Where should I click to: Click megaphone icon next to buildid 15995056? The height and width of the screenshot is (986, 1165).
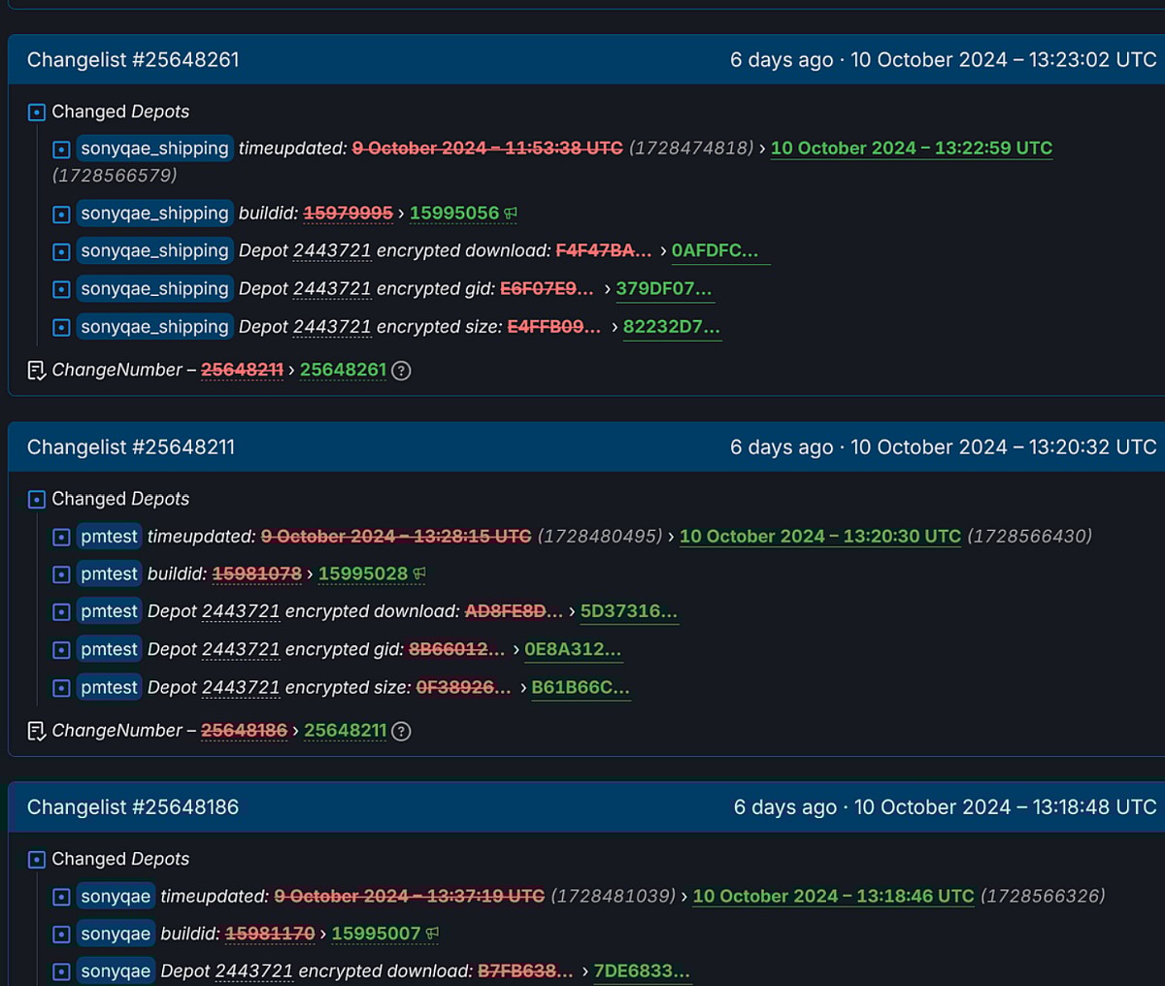click(511, 214)
